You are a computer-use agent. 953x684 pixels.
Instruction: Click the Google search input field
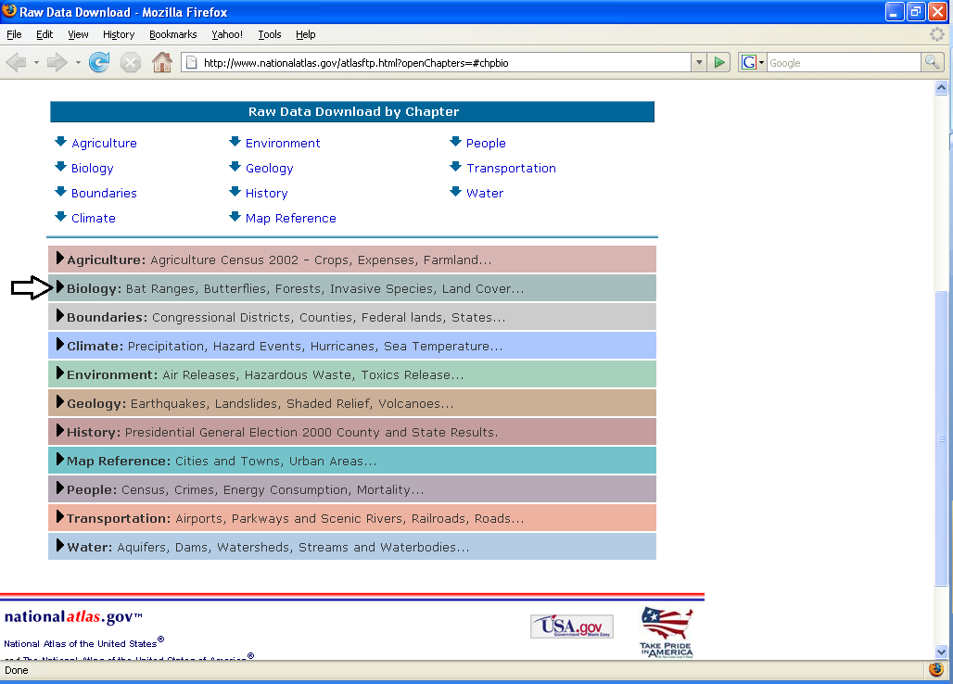(x=844, y=63)
